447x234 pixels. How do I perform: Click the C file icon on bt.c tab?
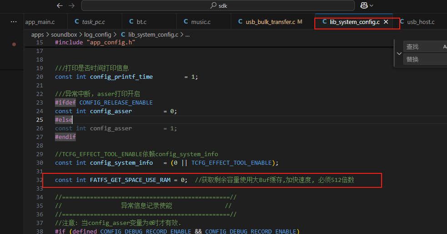[131, 22]
